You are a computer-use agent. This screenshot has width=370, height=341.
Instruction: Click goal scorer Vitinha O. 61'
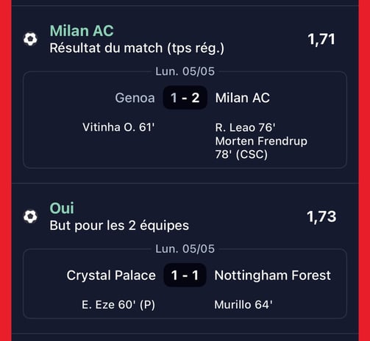118,127
